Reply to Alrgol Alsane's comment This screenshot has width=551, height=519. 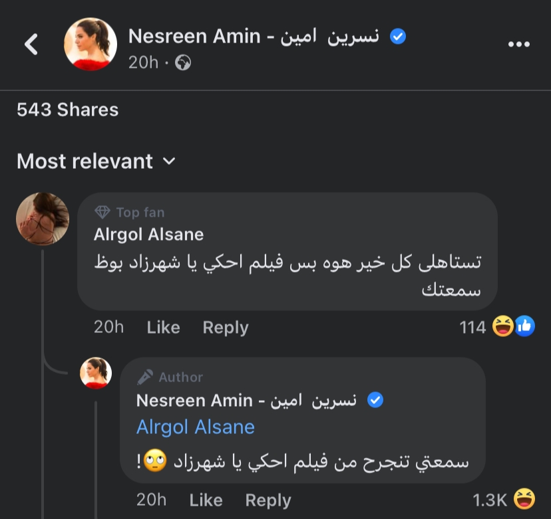[x=226, y=327]
